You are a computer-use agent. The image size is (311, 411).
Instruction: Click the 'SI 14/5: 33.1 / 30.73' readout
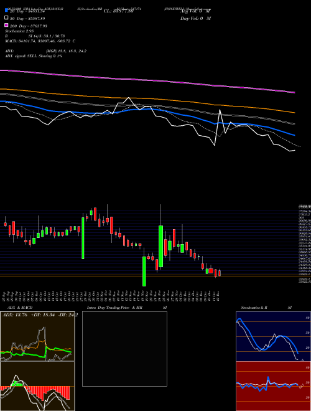47,36
